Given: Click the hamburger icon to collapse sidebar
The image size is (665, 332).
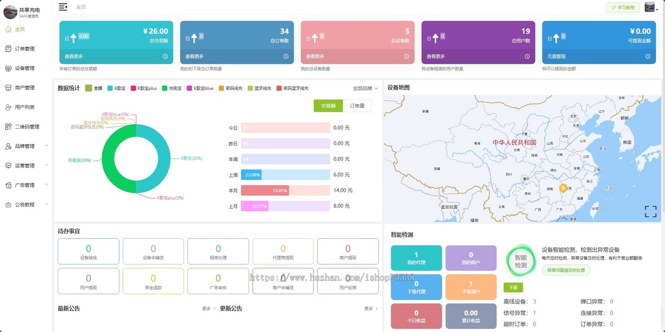Looking at the screenshot, I should click(63, 7).
